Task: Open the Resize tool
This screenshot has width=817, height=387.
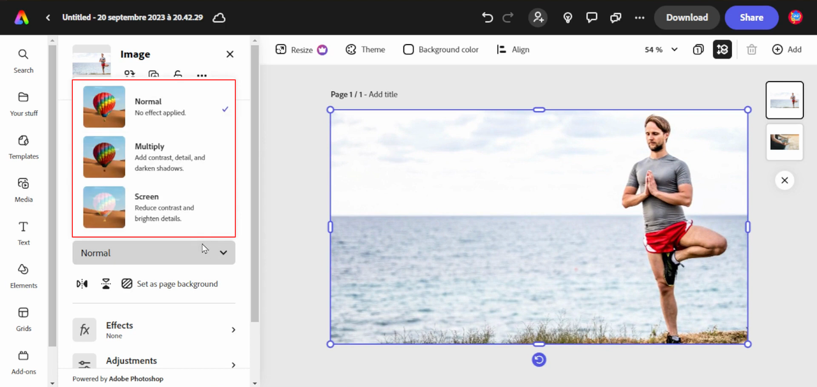Action: coord(301,50)
